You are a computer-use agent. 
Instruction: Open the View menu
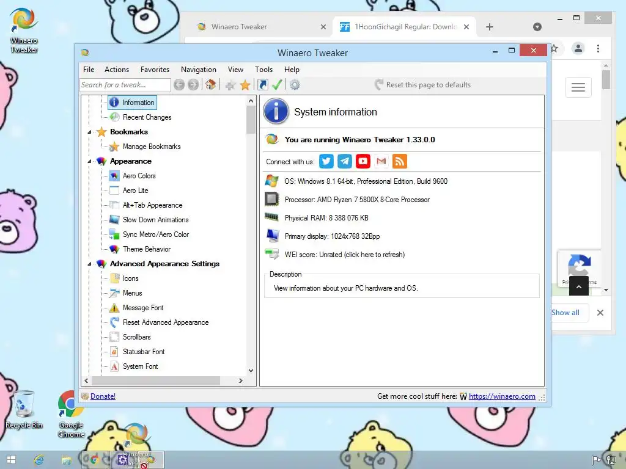click(x=235, y=70)
